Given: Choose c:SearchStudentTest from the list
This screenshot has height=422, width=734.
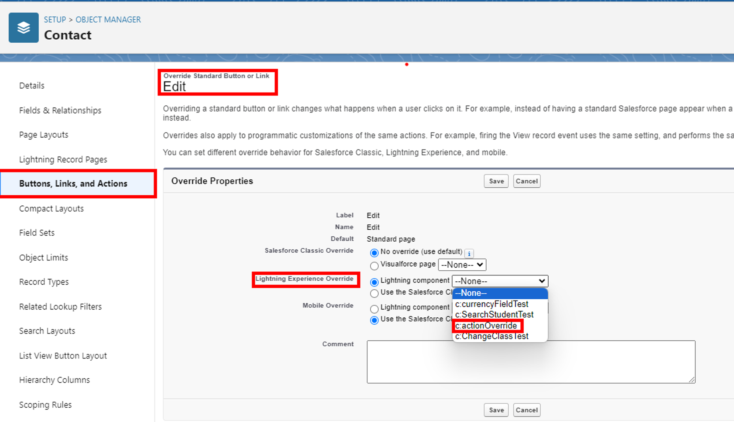Looking at the screenshot, I should point(500,315).
